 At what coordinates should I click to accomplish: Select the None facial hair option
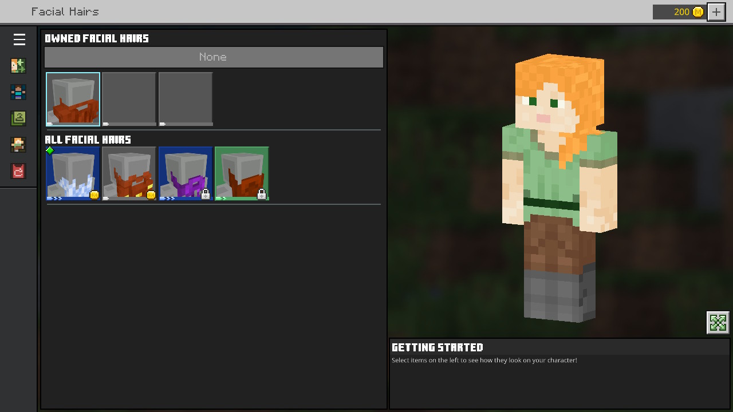[x=214, y=57]
